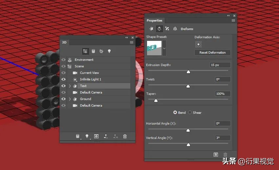The image size is (279, 170).
Task: Click the Twist slider handle
Action: point(188,86)
